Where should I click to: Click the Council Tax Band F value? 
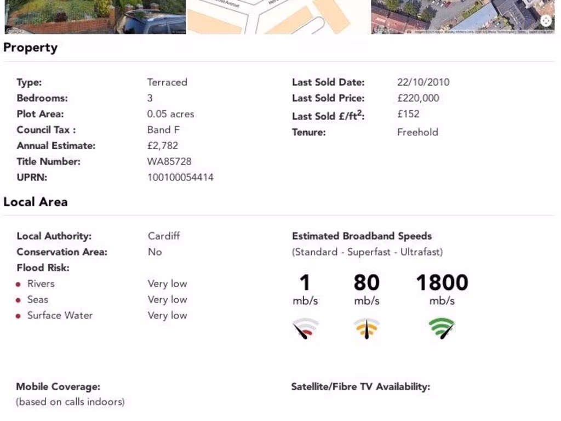[163, 130]
